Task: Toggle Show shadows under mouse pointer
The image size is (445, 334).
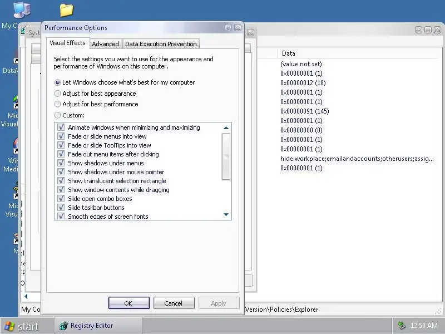Action: click(x=61, y=172)
